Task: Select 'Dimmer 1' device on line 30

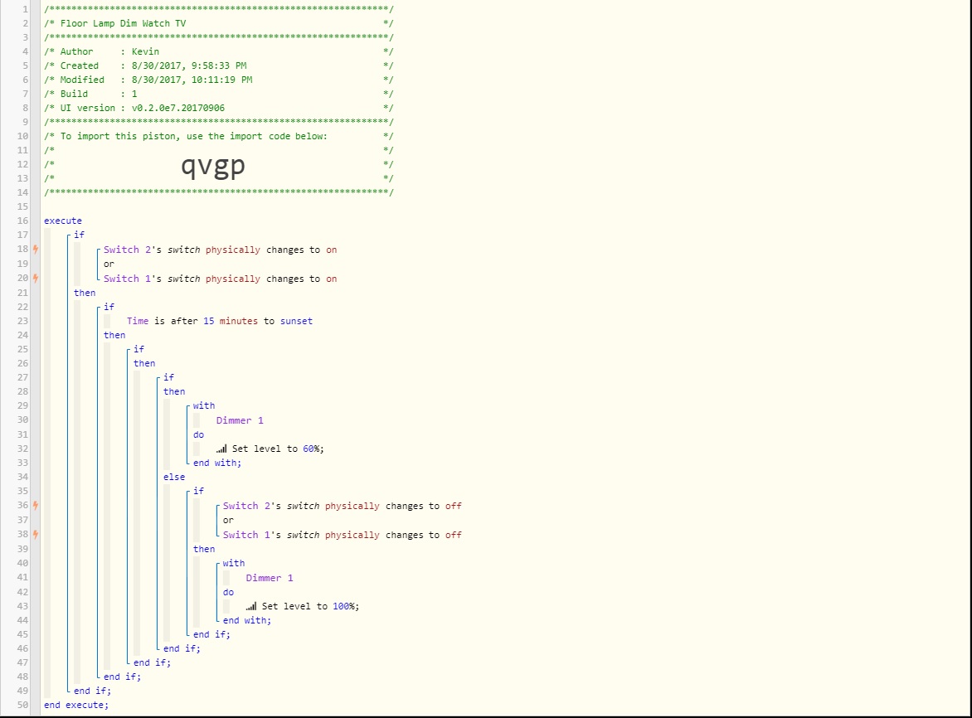Action: click(240, 420)
